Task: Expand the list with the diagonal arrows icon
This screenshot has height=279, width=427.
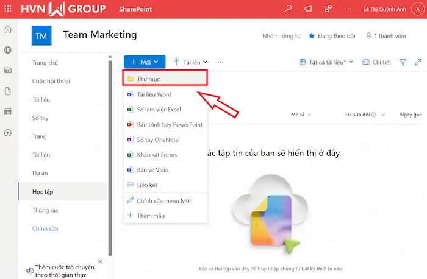Action: click(418, 62)
